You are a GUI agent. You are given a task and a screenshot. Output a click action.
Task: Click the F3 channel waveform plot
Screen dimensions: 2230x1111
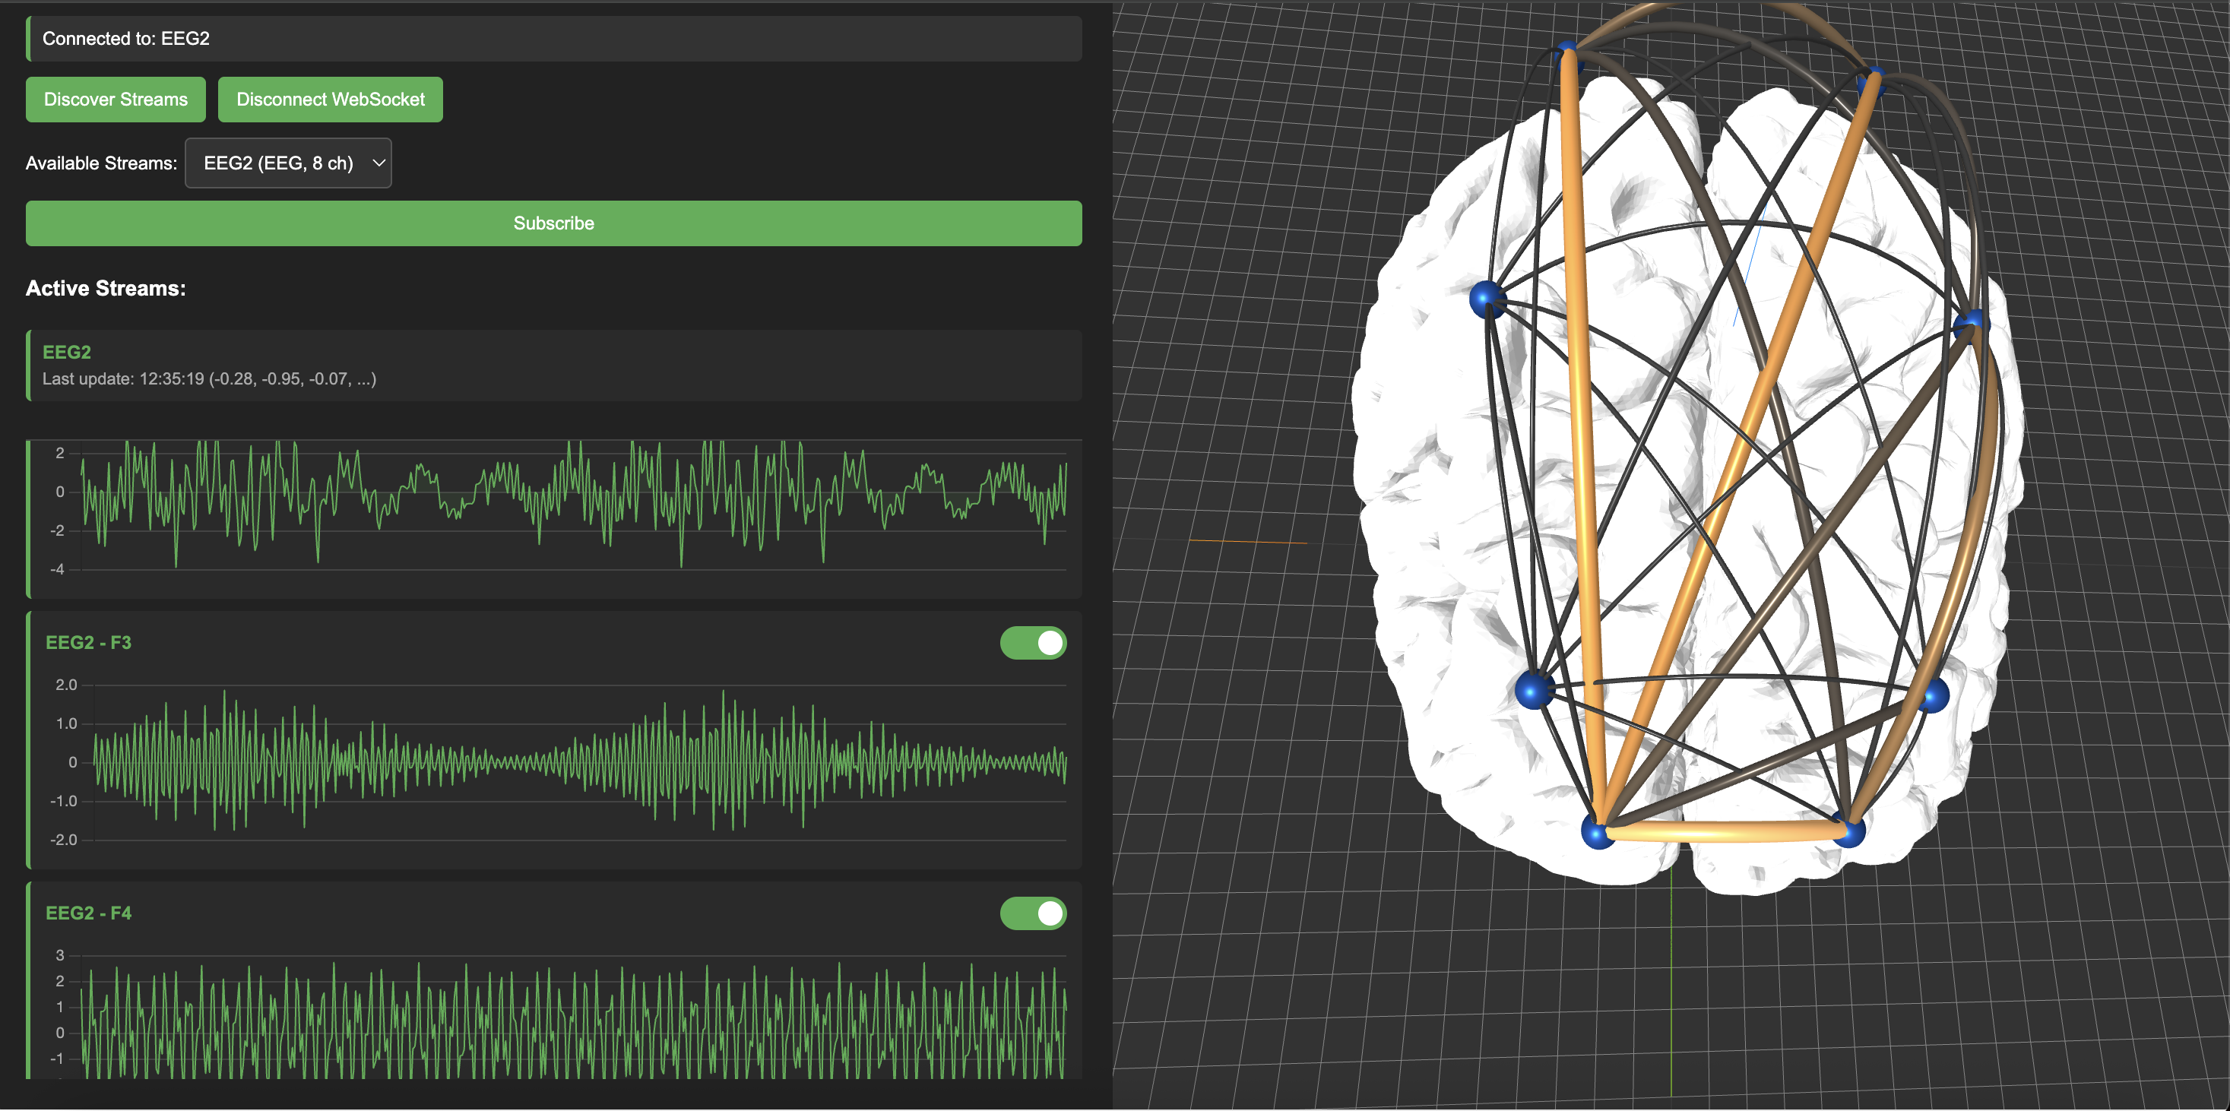(554, 761)
